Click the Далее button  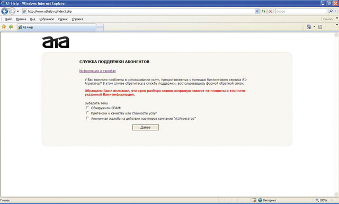pos(146,127)
